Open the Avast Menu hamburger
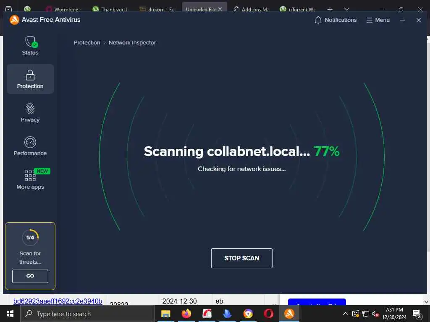430x322 pixels. (378, 20)
